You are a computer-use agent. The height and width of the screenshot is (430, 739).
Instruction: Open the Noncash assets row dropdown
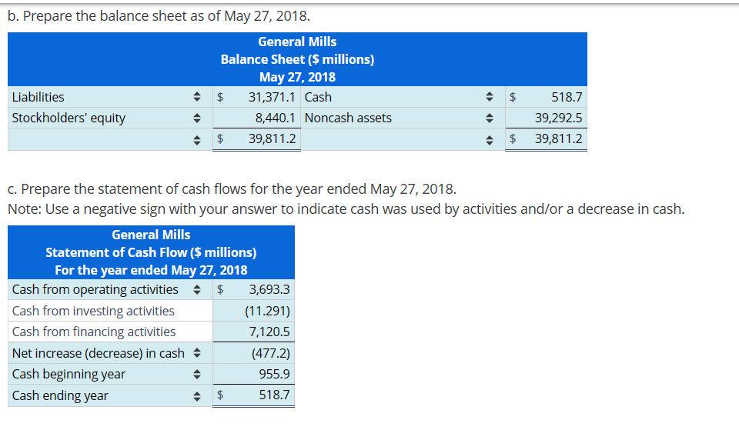coord(403,118)
